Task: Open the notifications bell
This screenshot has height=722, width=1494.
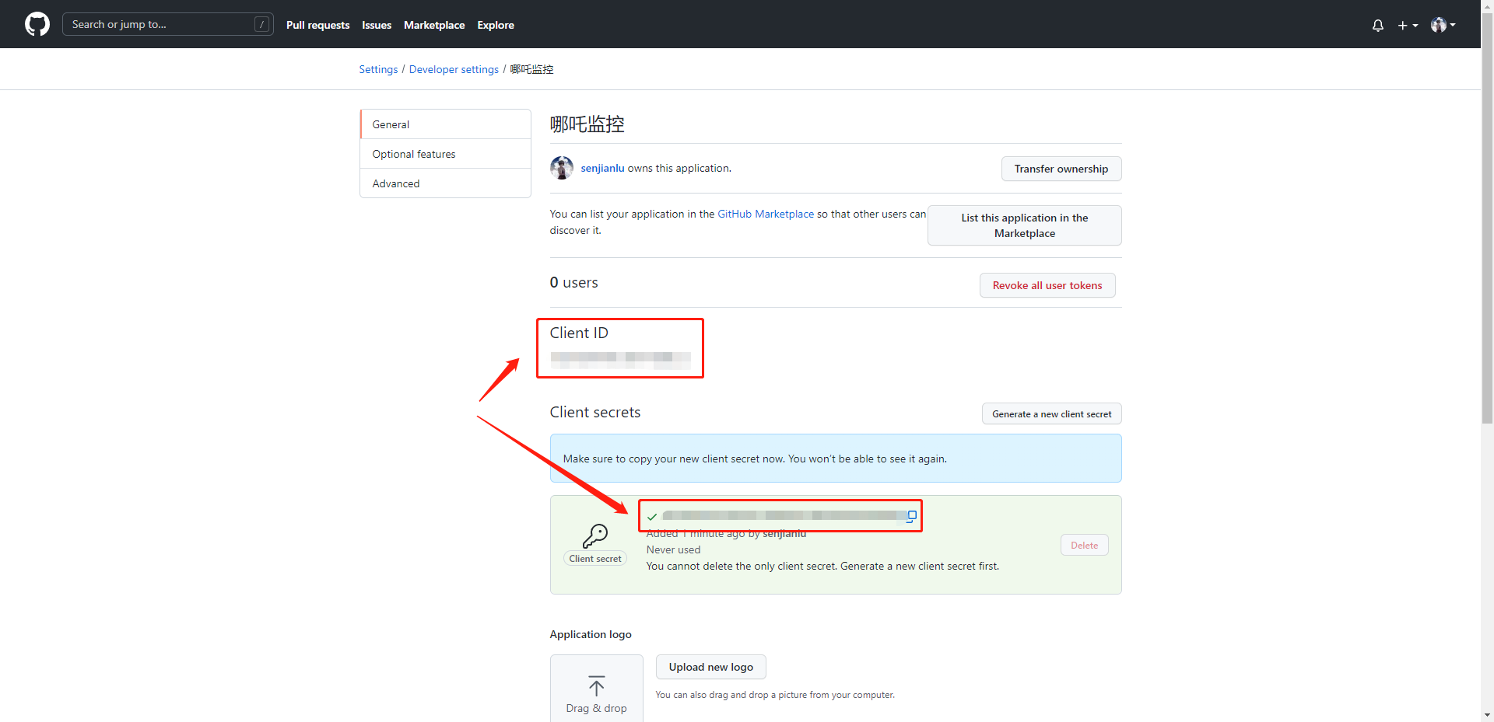Action: pyautogui.click(x=1378, y=25)
